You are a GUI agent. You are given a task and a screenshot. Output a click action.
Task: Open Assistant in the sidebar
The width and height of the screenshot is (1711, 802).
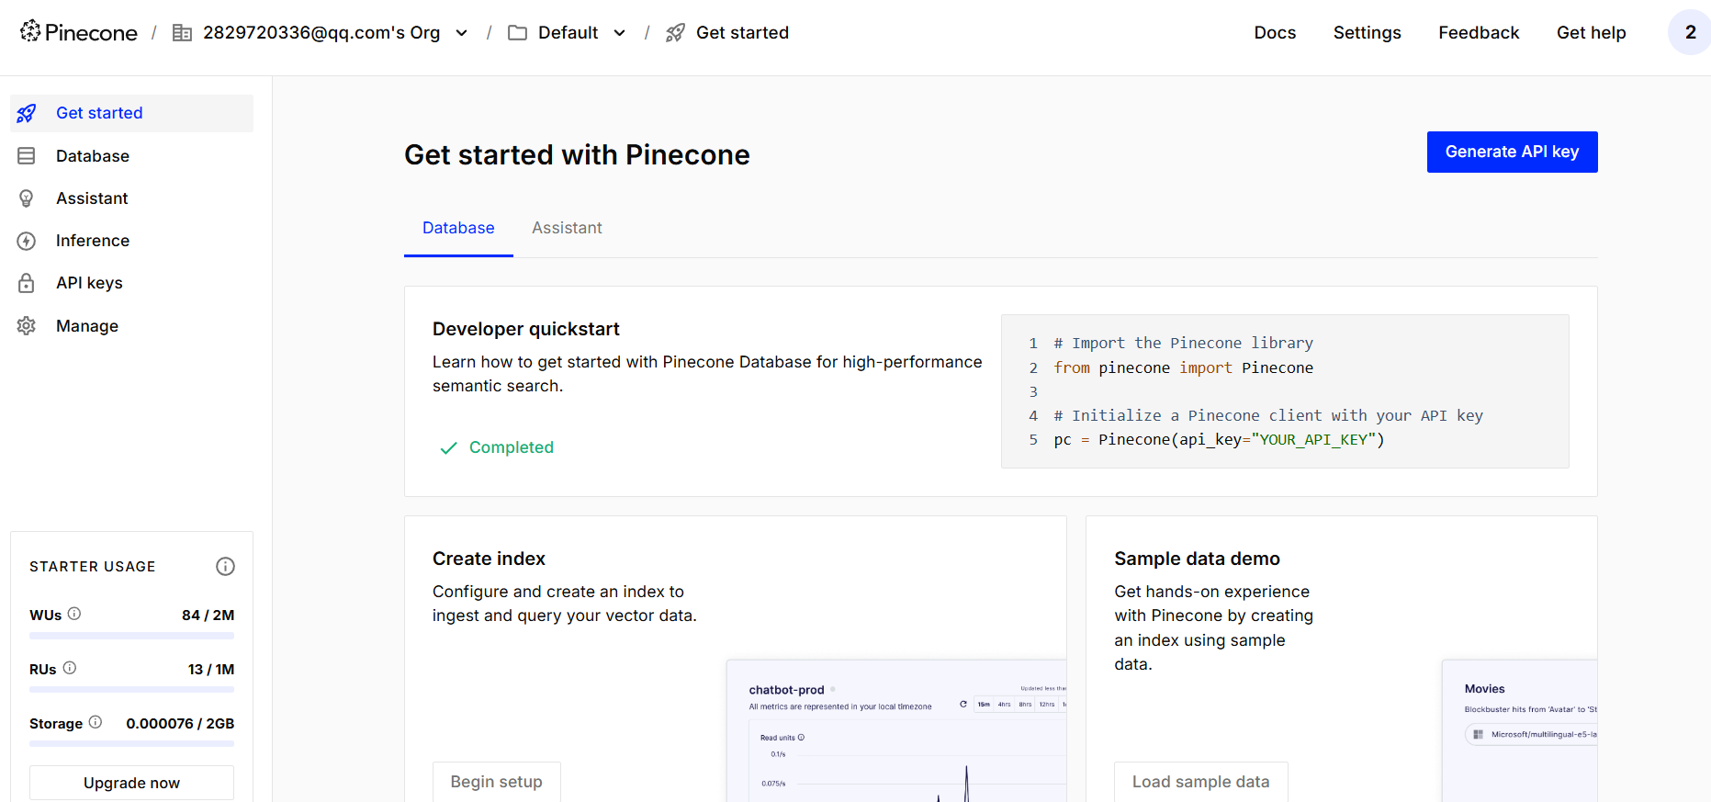tap(131, 198)
